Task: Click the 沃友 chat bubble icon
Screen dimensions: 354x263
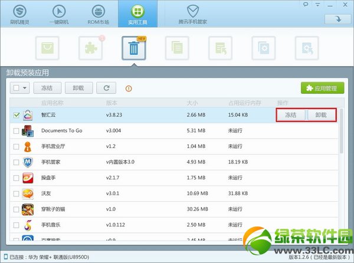Action: (28, 193)
